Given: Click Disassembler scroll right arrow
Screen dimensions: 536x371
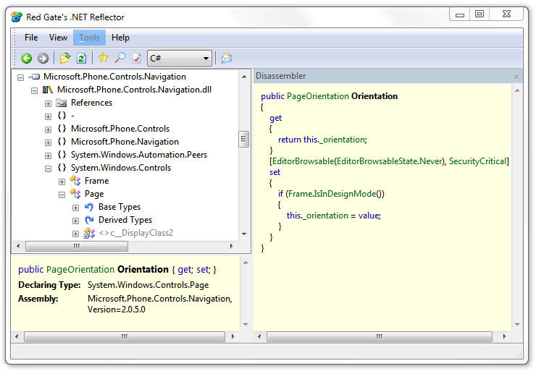Looking at the screenshot, I should pos(505,336).
